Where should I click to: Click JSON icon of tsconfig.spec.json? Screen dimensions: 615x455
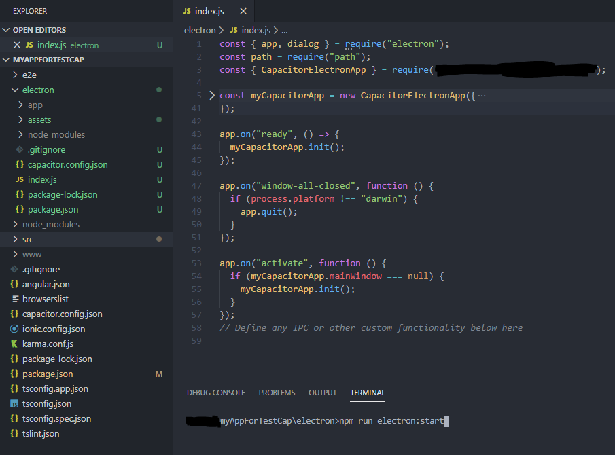click(x=14, y=418)
